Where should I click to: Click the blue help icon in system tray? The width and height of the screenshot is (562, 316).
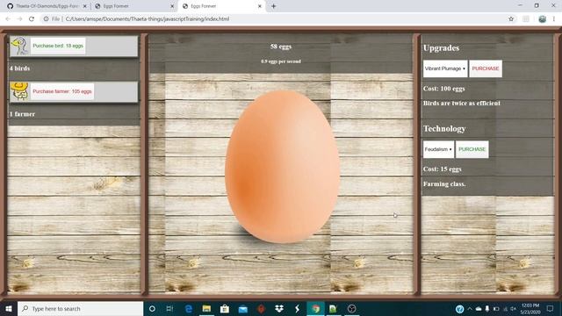[459, 308]
